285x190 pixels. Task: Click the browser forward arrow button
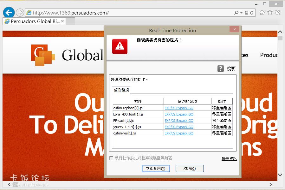coord(20,13)
